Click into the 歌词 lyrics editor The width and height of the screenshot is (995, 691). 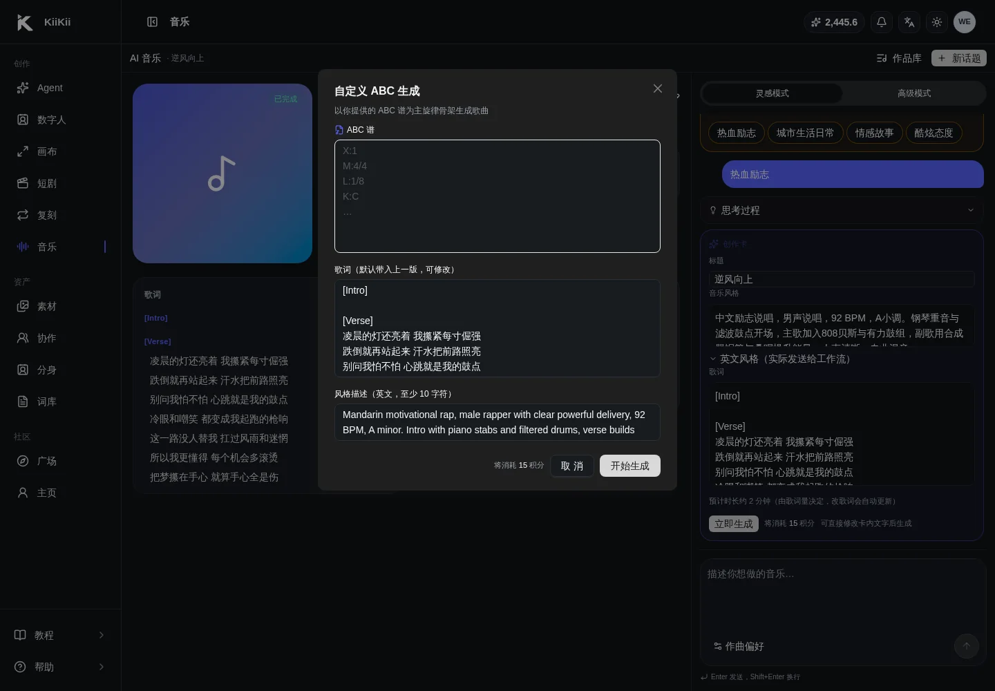click(x=497, y=328)
